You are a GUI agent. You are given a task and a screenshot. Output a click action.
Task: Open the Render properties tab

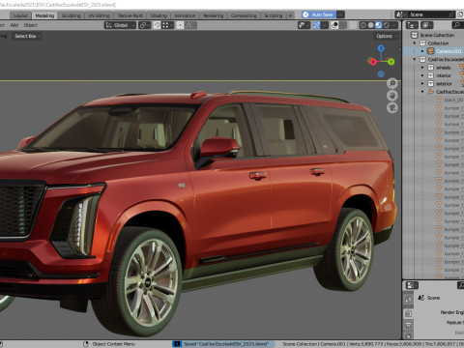[408, 314]
